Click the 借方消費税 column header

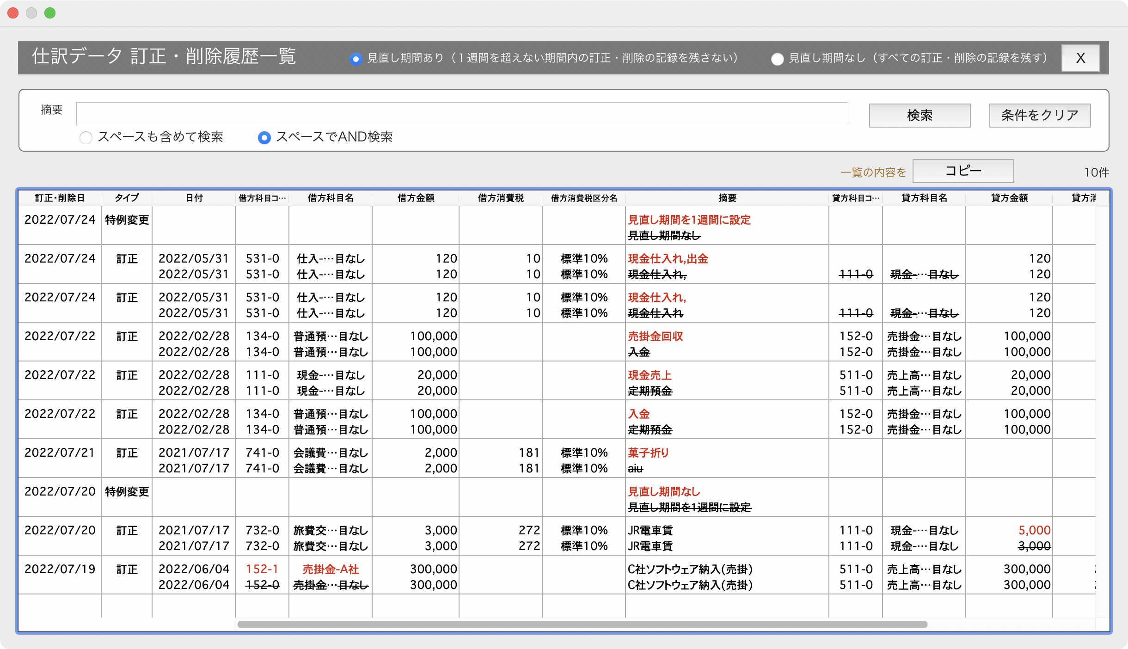click(501, 198)
